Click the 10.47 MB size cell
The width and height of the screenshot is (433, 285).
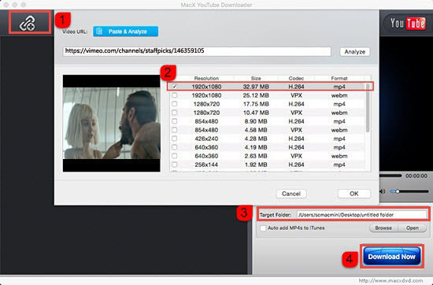(256, 113)
